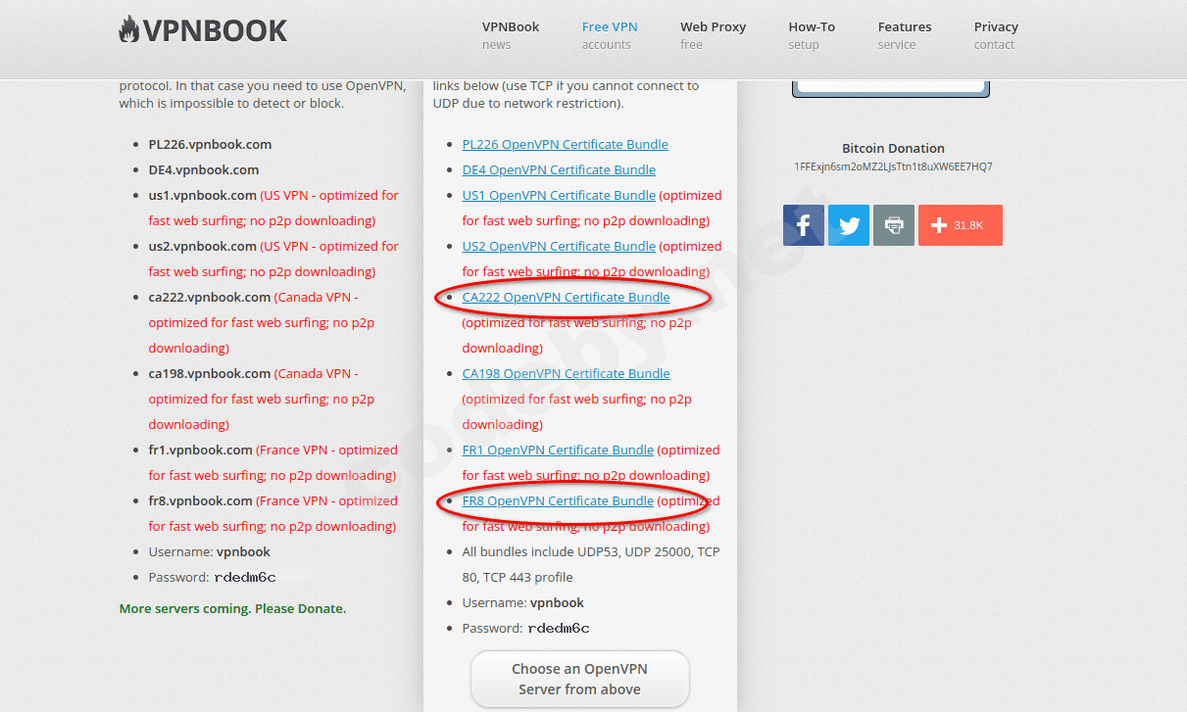Download the CA198 OpenVPN Certificate Bundle
Image resolution: width=1187 pixels, height=712 pixels.
pyautogui.click(x=566, y=373)
